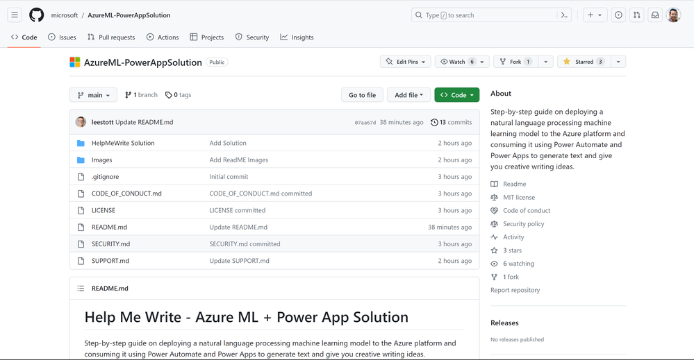Unstar the repository with Starred button
The height and width of the screenshot is (360, 694).
[x=584, y=62]
